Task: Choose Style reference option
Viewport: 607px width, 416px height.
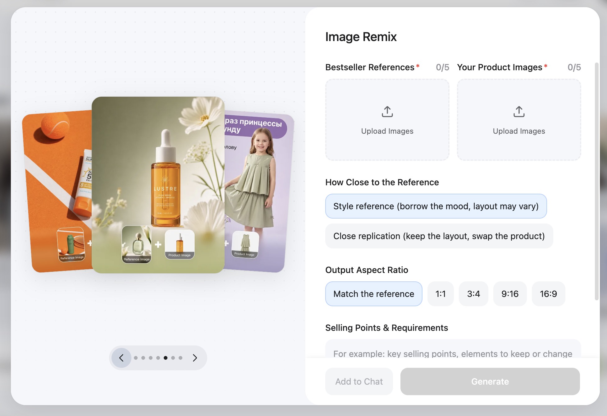Action: click(436, 206)
